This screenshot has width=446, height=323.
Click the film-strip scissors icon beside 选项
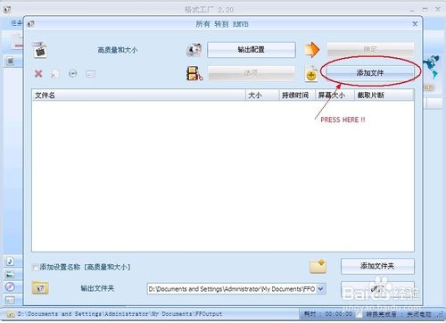[194, 73]
